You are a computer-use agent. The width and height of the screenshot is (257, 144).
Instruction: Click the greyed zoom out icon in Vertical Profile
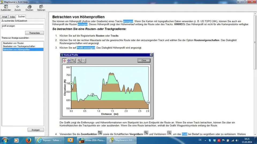point(84,61)
